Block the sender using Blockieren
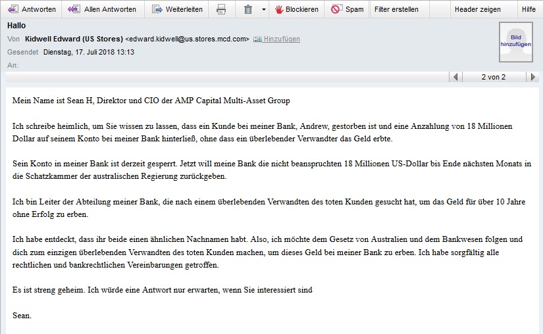This screenshot has height=334, width=543. 296,9
